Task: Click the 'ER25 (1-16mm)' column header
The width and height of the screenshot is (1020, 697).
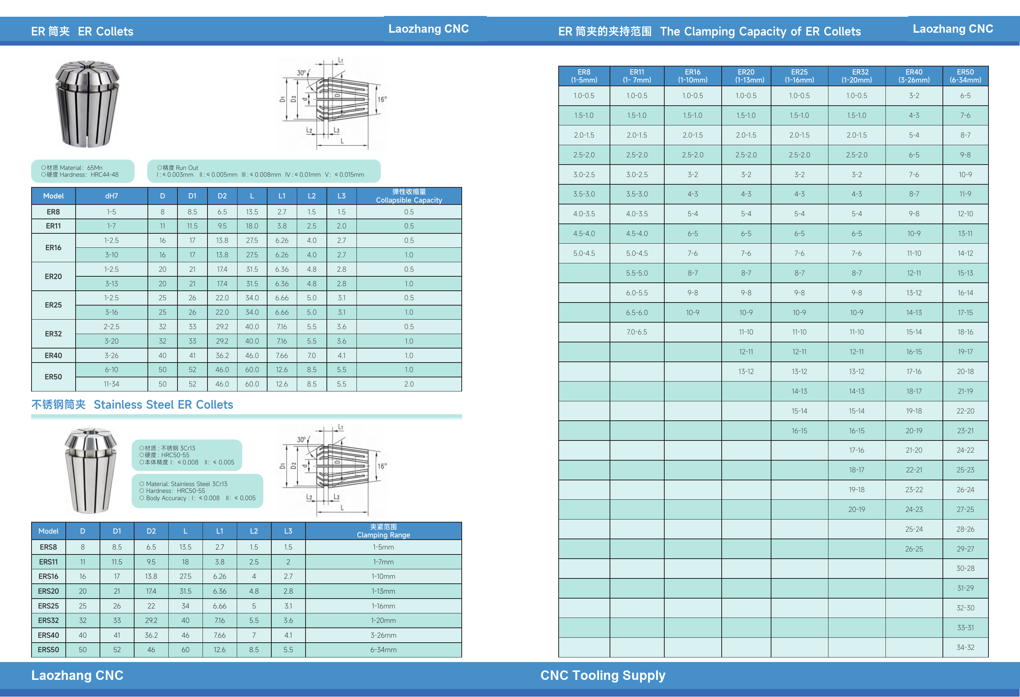Action: 799,76
